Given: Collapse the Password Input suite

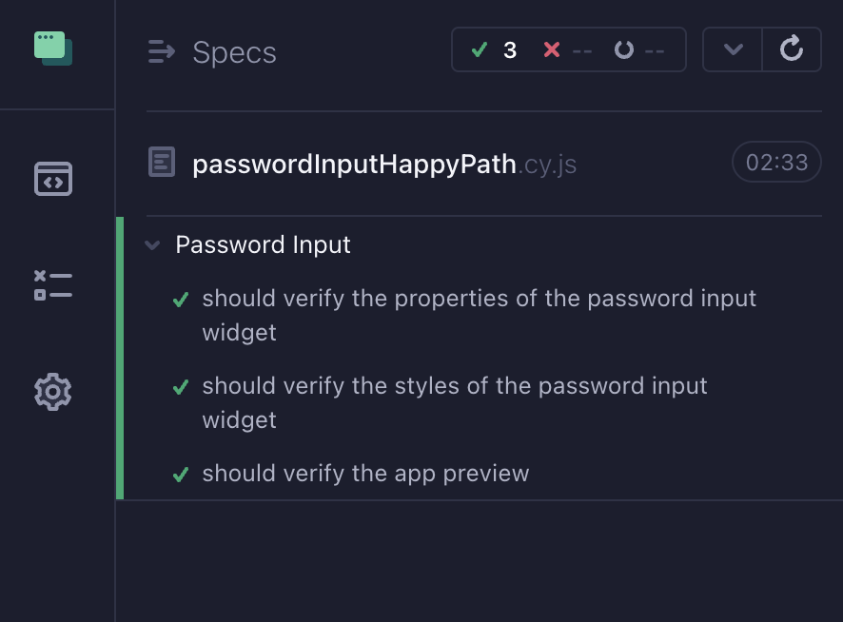Looking at the screenshot, I should point(152,244).
